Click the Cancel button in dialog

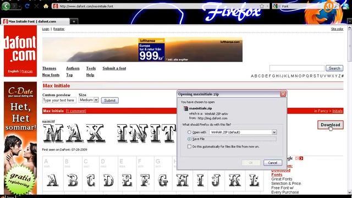[x=273, y=163]
